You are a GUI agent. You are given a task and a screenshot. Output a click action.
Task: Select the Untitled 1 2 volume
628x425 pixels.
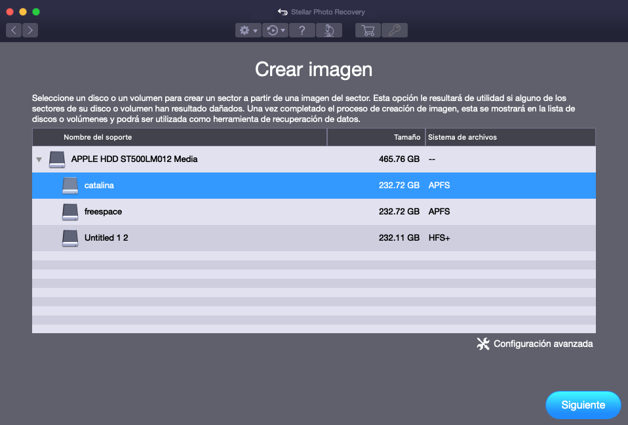tap(314, 238)
